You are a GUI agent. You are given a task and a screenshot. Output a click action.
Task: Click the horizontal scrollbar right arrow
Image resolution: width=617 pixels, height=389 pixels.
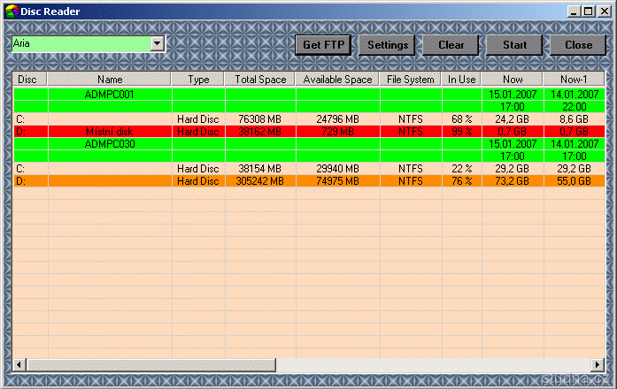click(x=597, y=364)
